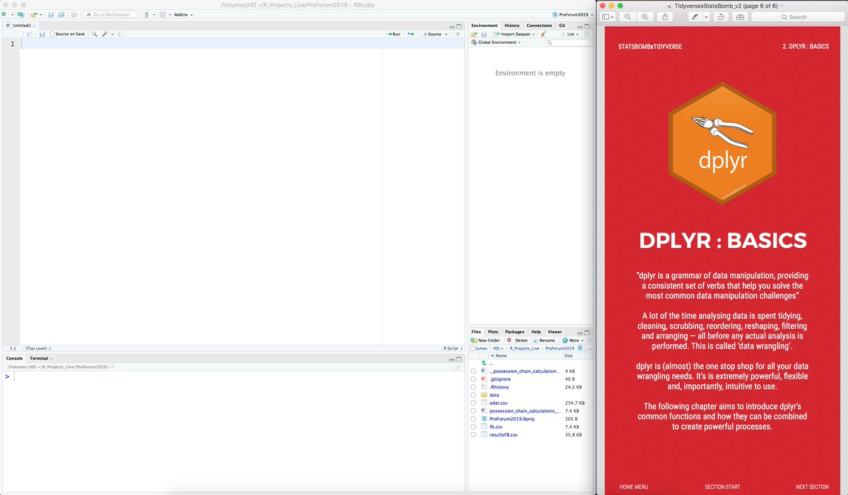The width and height of the screenshot is (848, 495).
Task: Click the Find/Replace magnifier icon in editor
Action: [x=95, y=34]
